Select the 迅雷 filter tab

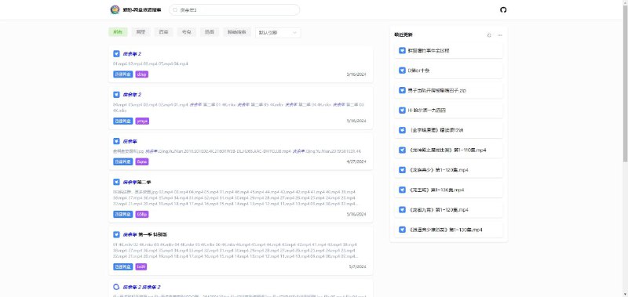pos(210,32)
